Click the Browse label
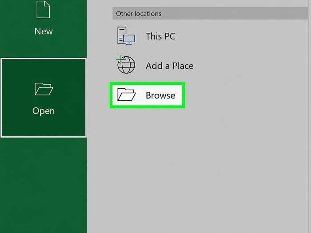The width and height of the screenshot is (311, 233). [x=160, y=95]
